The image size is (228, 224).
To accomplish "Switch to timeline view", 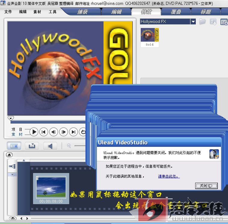I will point(32,146).
